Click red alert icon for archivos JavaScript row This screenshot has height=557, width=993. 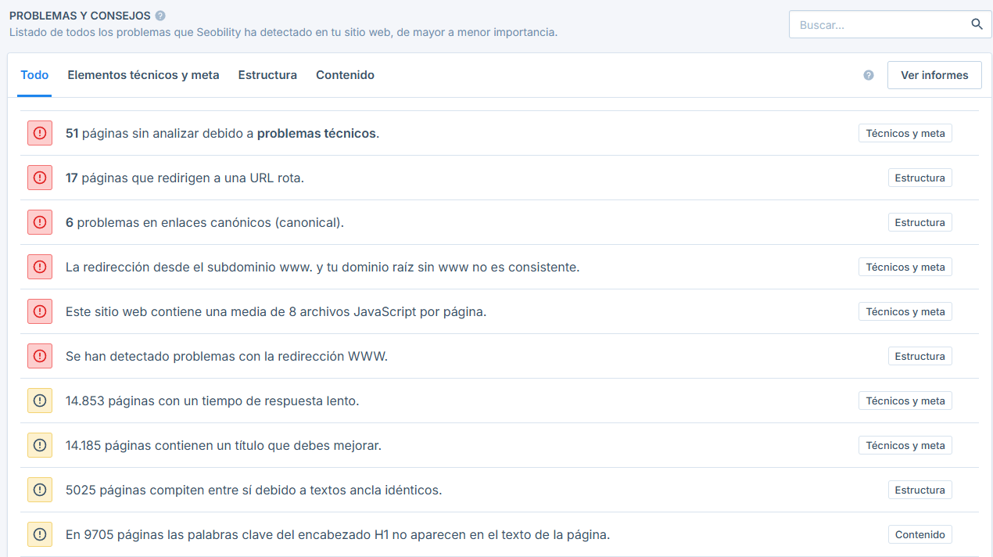40,311
